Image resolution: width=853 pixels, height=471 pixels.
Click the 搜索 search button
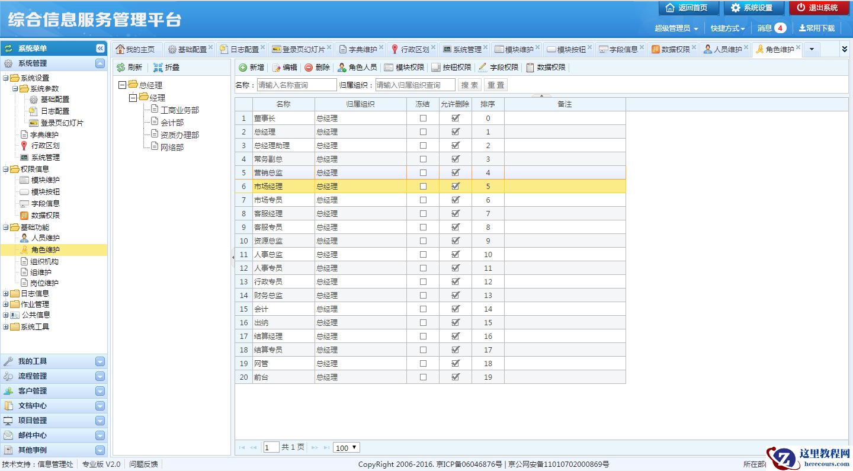(x=470, y=85)
